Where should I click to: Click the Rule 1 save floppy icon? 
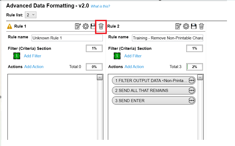[93, 26]
